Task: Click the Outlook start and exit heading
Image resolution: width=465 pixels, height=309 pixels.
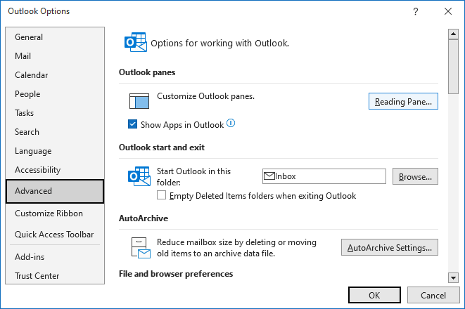Action: click(162, 147)
